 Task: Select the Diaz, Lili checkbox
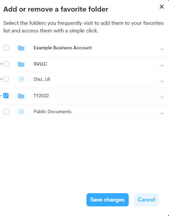tap(6, 79)
